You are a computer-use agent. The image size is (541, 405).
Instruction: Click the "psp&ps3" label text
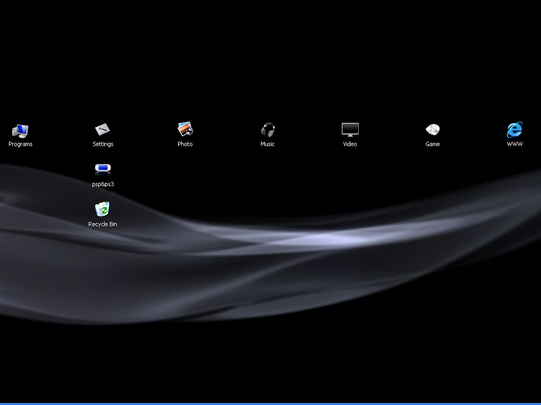[103, 184]
